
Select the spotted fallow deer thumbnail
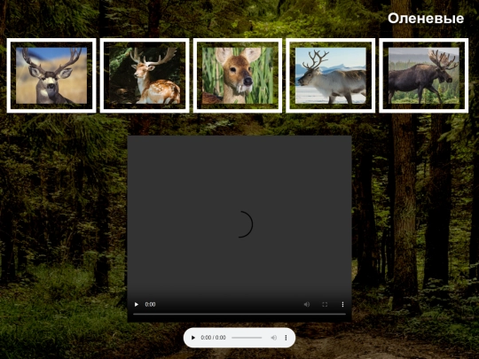(145, 75)
